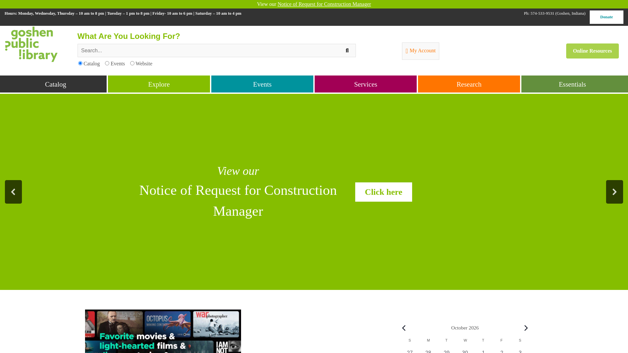628x353 pixels.
Task: Open top banner Notice of Request for Construction Manager link
Action: coord(324,4)
